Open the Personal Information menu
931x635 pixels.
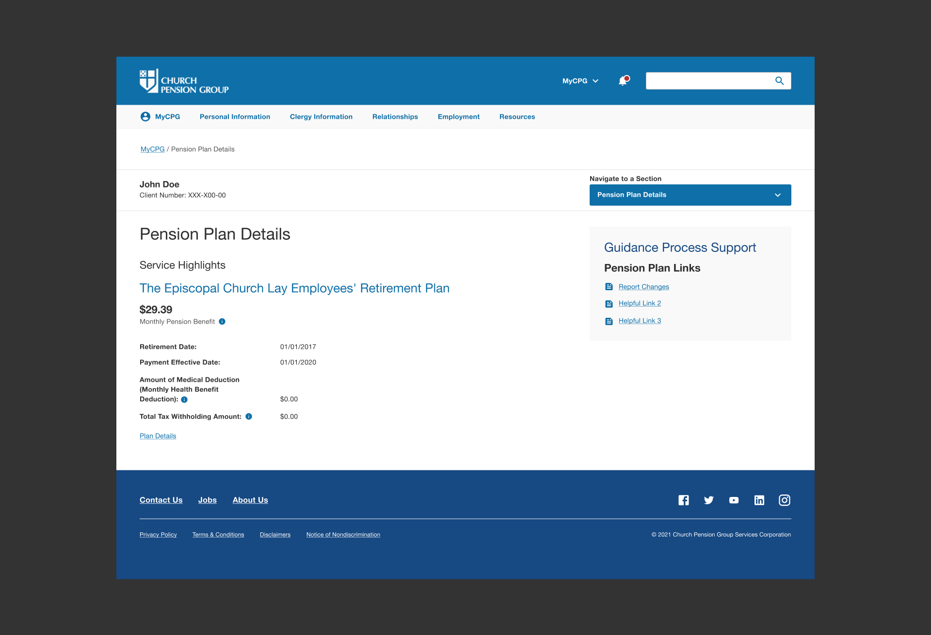[235, 117]
